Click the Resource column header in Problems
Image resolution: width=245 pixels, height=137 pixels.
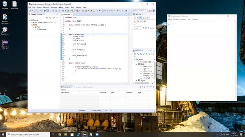[105, 92]
